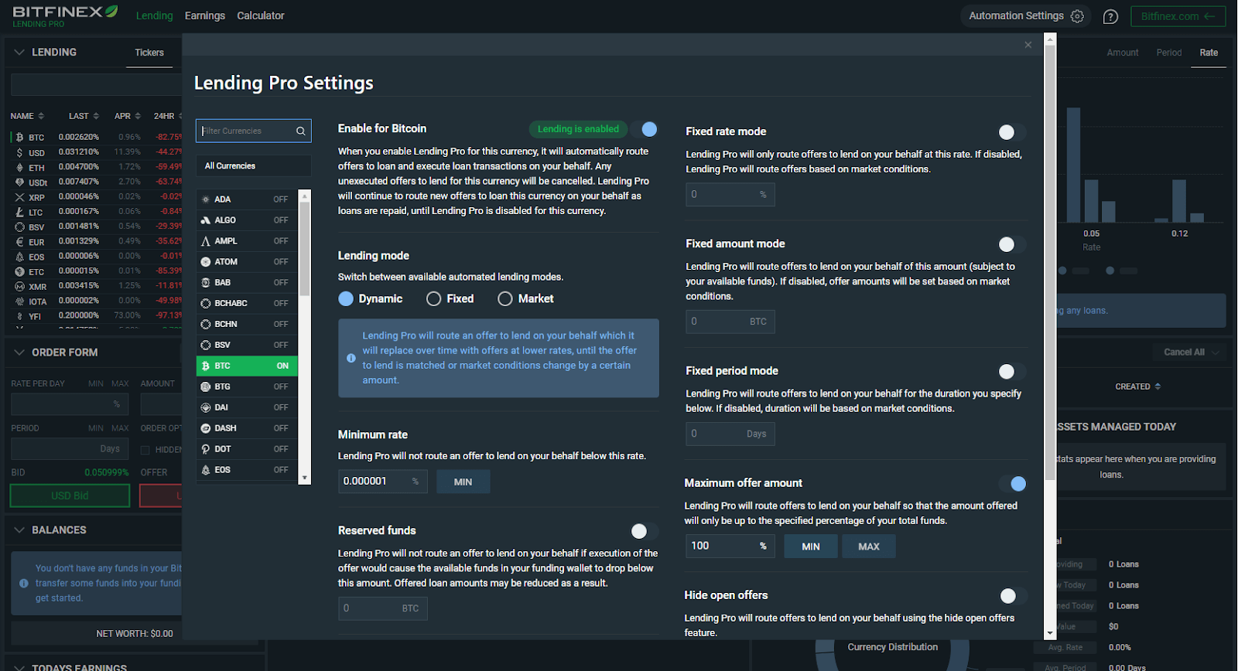
Task: Click the BCHABC icon in settings currency list
Action: click(206, 304)
